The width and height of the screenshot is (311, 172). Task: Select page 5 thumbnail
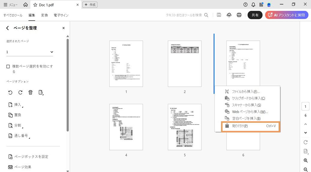point(185,127)
